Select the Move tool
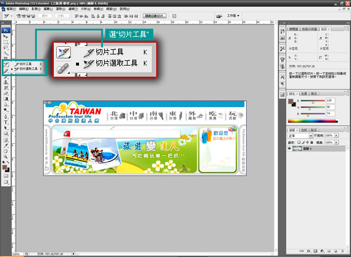 [x=6, y=36]
